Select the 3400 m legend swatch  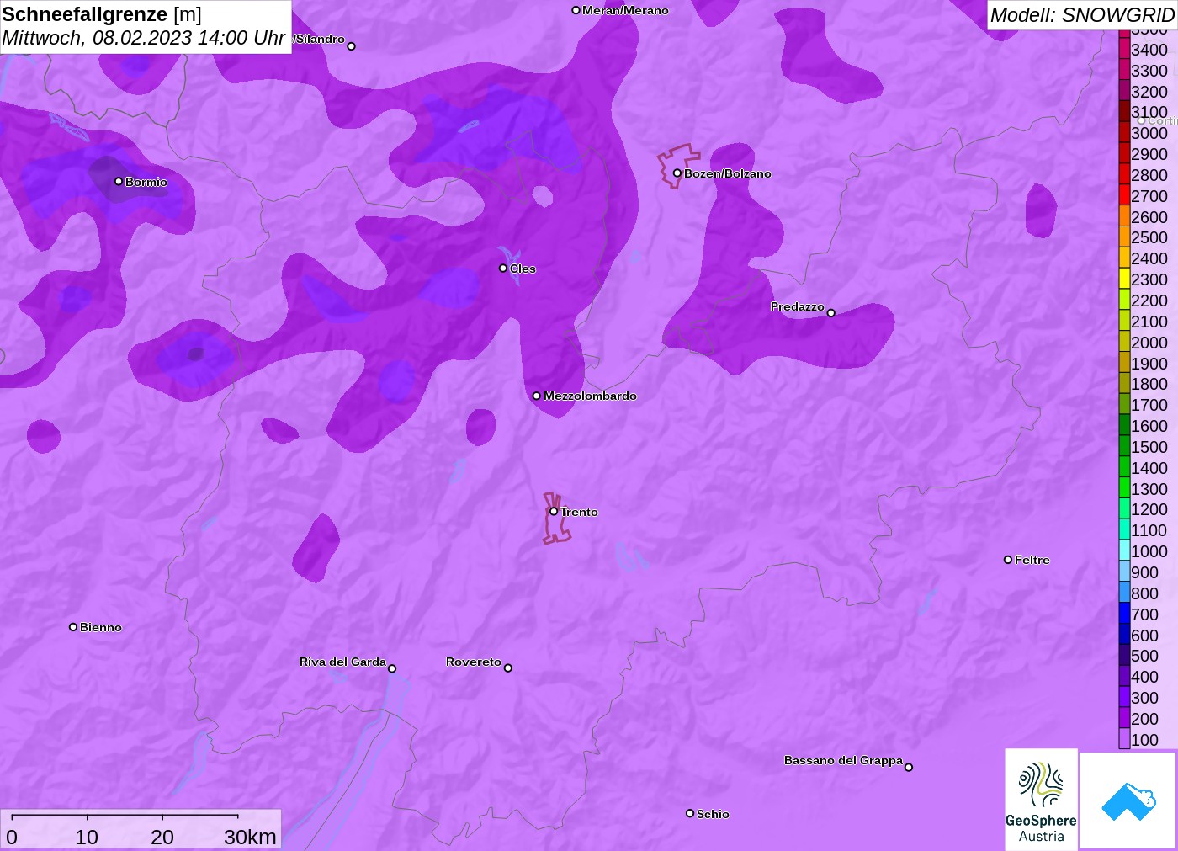pyautogui.click(x=1124, y=49)
